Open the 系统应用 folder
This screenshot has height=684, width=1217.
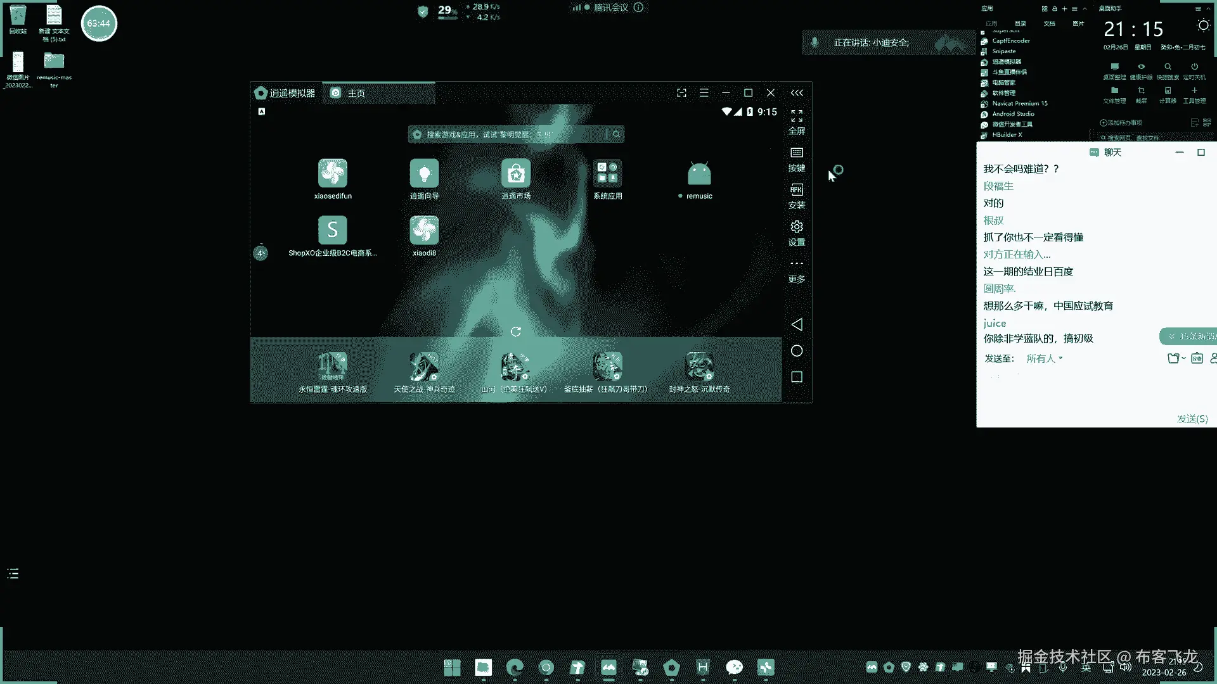click(607, 174)
